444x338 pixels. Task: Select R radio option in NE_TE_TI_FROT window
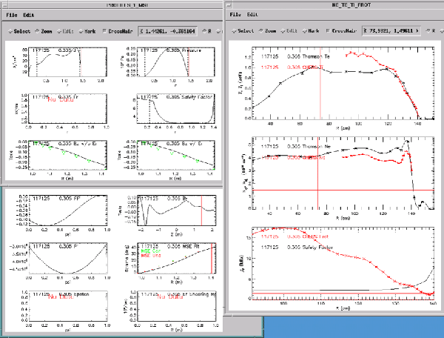[x=431, y=30]
